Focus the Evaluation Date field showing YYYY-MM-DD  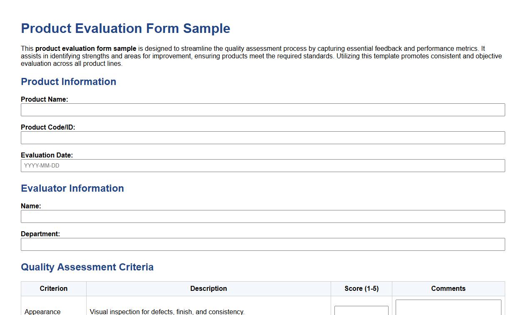[262, 165]
